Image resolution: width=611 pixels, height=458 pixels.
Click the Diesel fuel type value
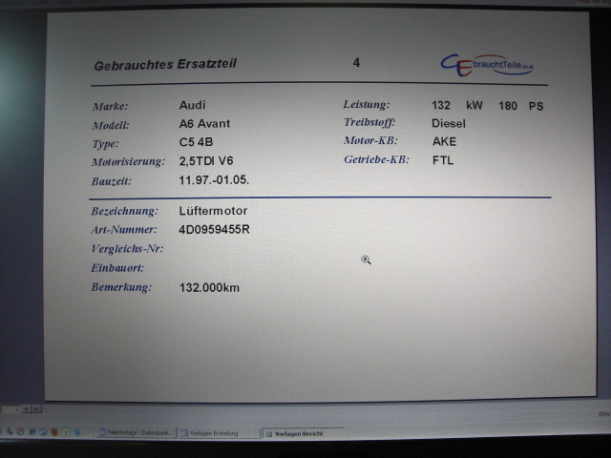click(x=448, y=123)
